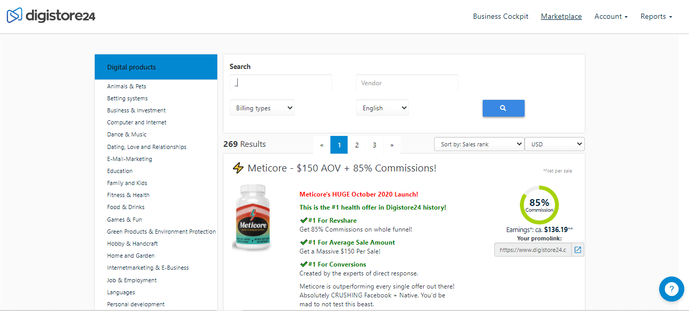Go to results page 3

[374, 145]
